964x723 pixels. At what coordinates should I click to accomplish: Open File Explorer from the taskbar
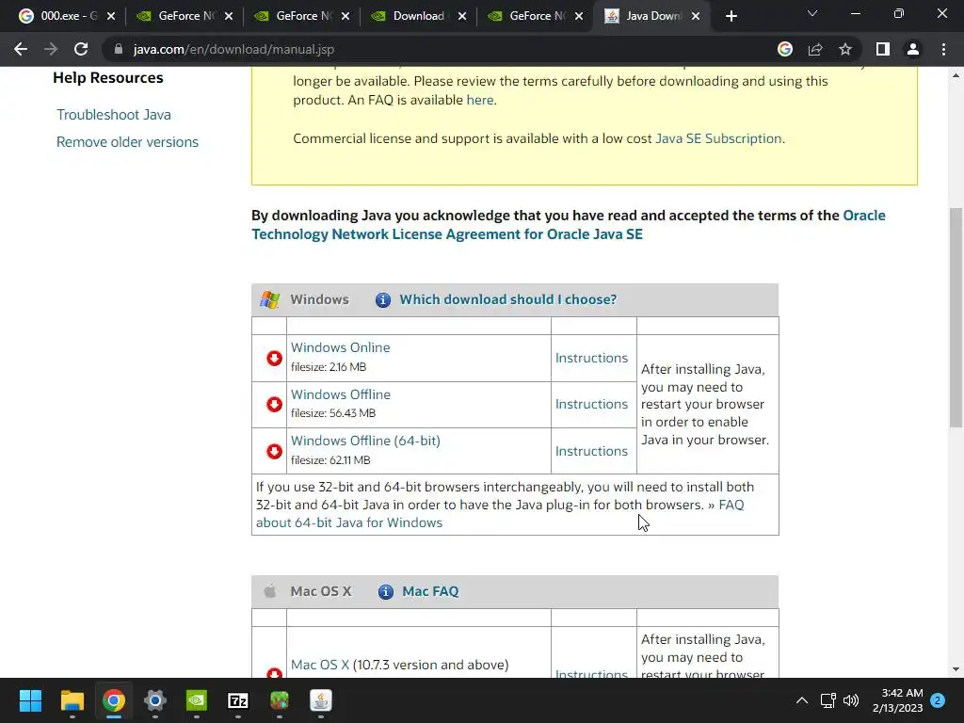[72, 700]
